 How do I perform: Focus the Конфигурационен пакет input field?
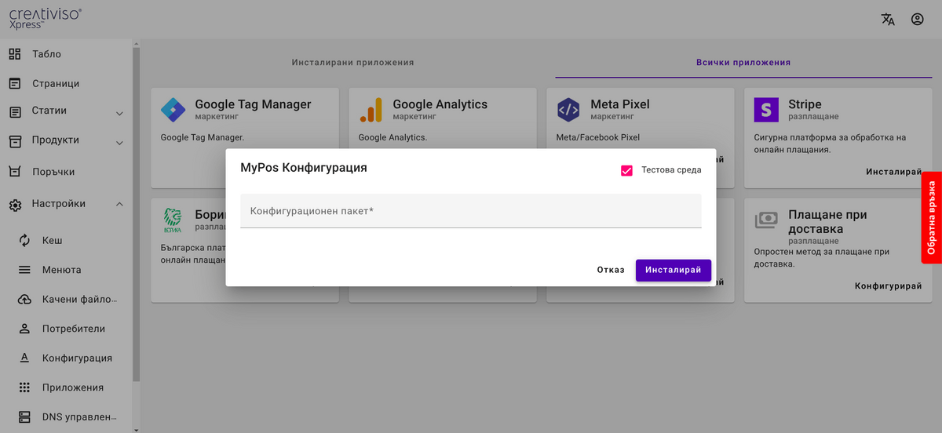471,211
